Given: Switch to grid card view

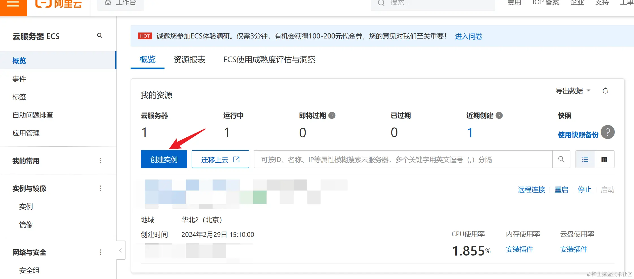Looking at the screenshot, I should click(604, 159).
